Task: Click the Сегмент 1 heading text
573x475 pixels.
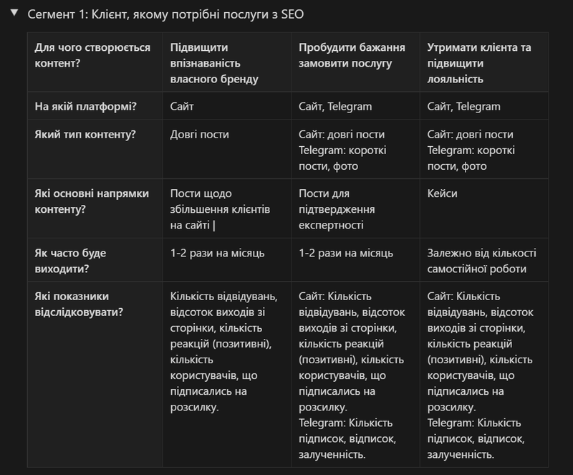Action: (165, 14)
